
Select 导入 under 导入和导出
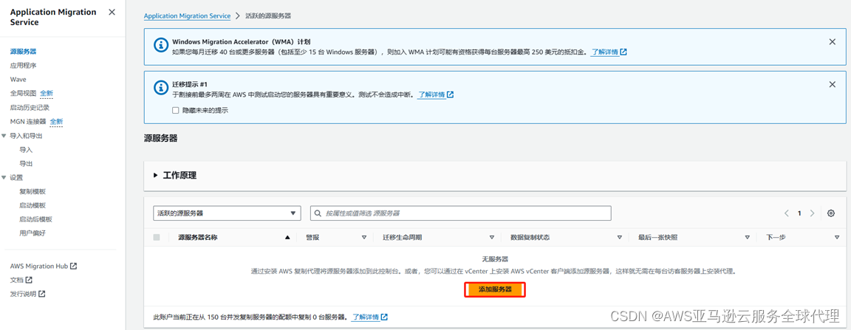click(26, 150)
